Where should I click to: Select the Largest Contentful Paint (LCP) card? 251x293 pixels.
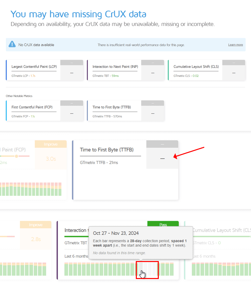(45, 70)
